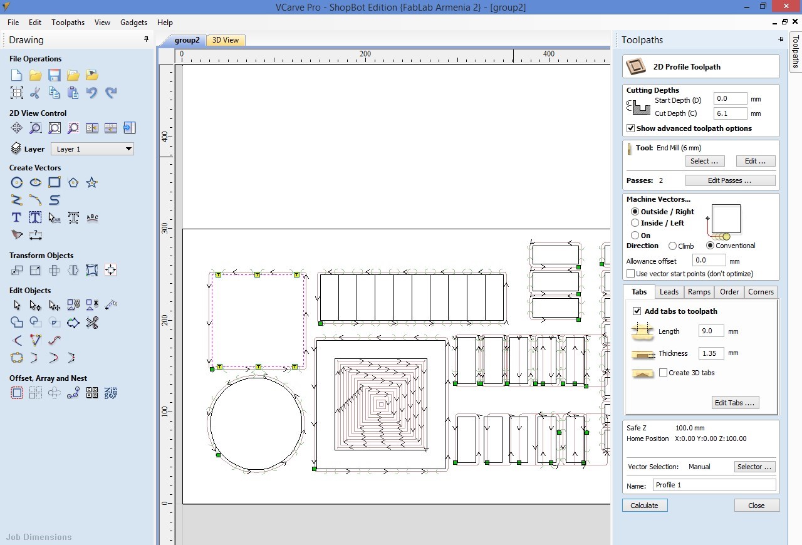Enable the Create 3D tabs checkbox
This screenshot has height=545, width=802.
(663, 373)
